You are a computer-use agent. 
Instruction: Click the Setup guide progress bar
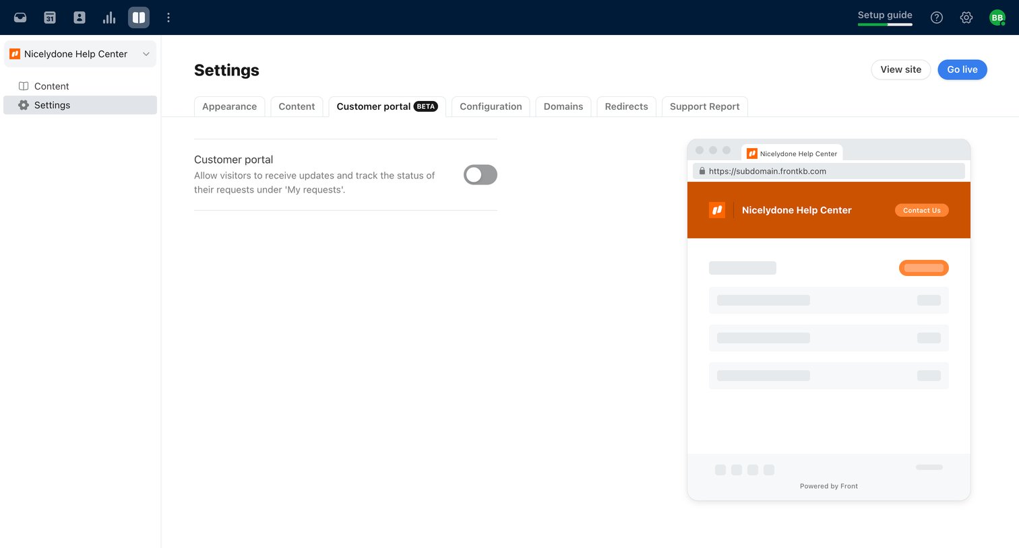pyautogui.click(x=885, y=24)
